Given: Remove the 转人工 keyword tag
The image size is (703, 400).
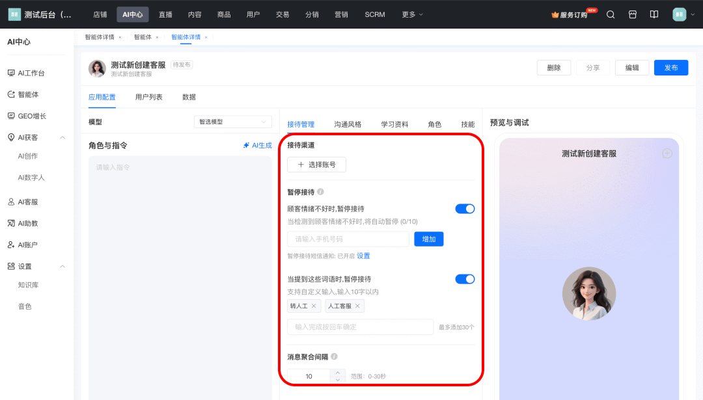Looking at the screenshot, I should pos(314,306).
